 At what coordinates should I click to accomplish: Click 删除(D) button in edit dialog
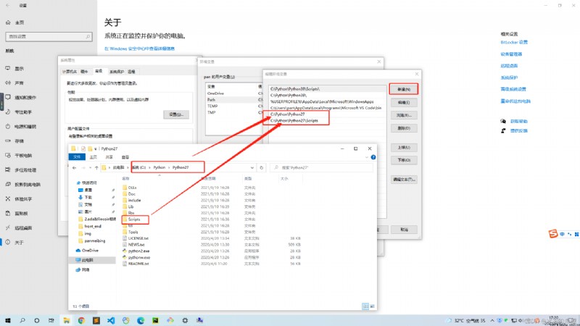click(404, 128)
